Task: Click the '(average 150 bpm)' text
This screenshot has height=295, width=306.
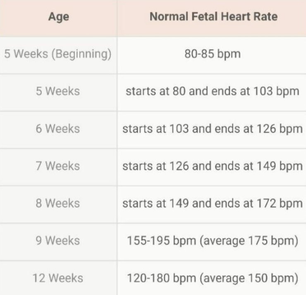Action: 250,278
